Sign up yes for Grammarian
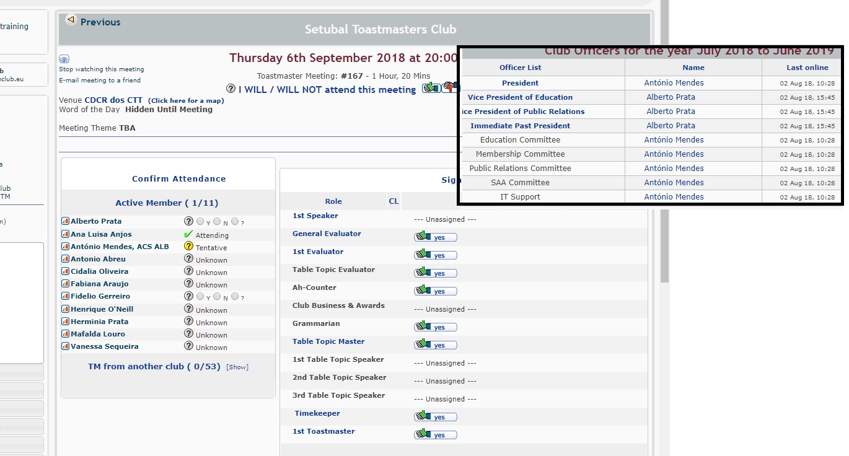The width and height of the screenshot is (849, 456). click(436, 327)
